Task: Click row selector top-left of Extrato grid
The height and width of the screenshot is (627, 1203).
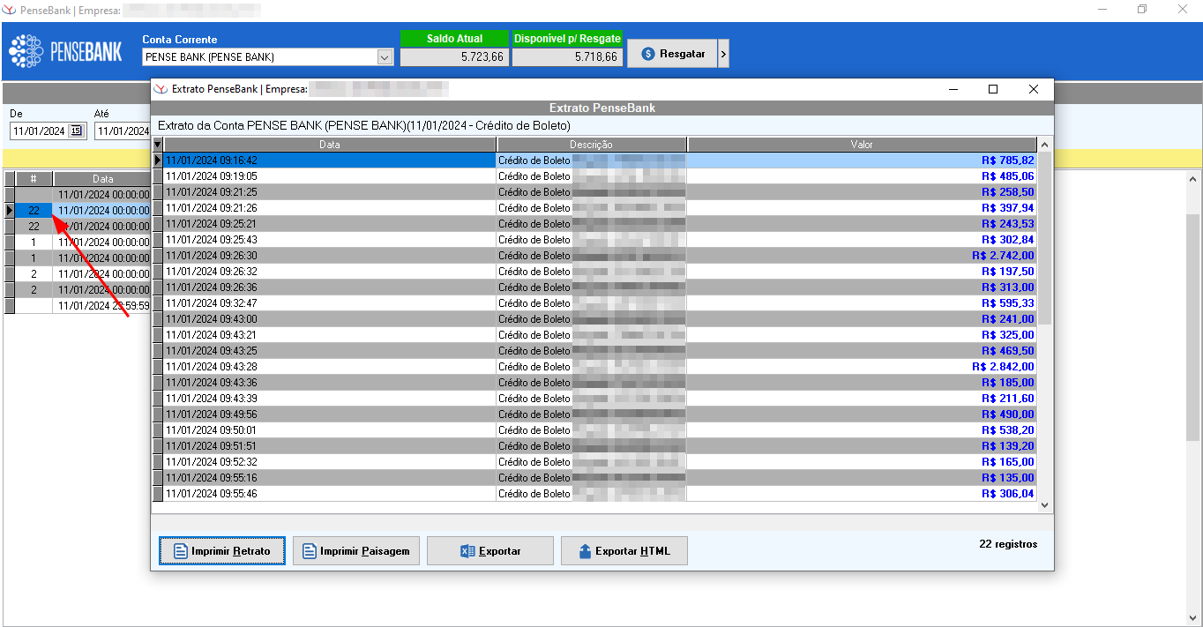Action: coord(158,145)
